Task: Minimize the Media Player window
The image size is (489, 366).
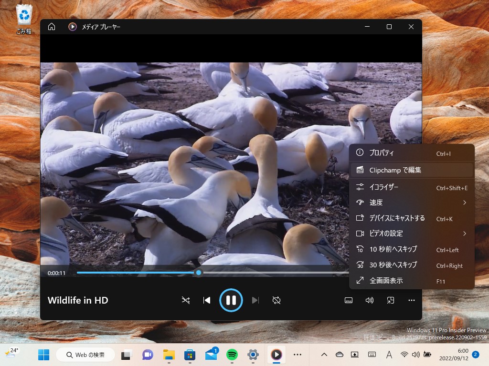Action: tap(367, 27)
